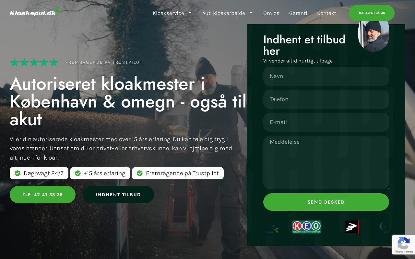Click the black and red eagle logo
Screen dimensions: 415x259
tap(352, 227)
